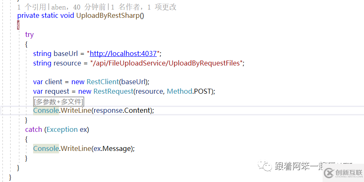Click the UploadByRequestFiles resource string
Image resolution: width=364 pixels, height=182 pixels.
[x=167, y=63]
